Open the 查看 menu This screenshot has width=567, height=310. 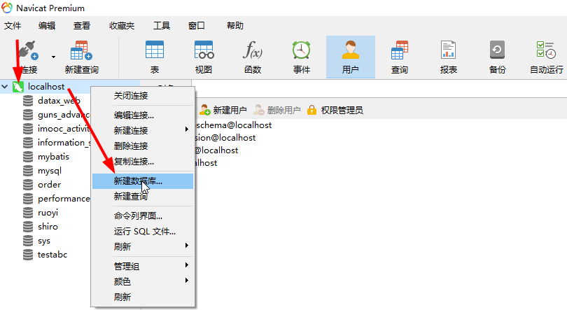tap(82, 26)
